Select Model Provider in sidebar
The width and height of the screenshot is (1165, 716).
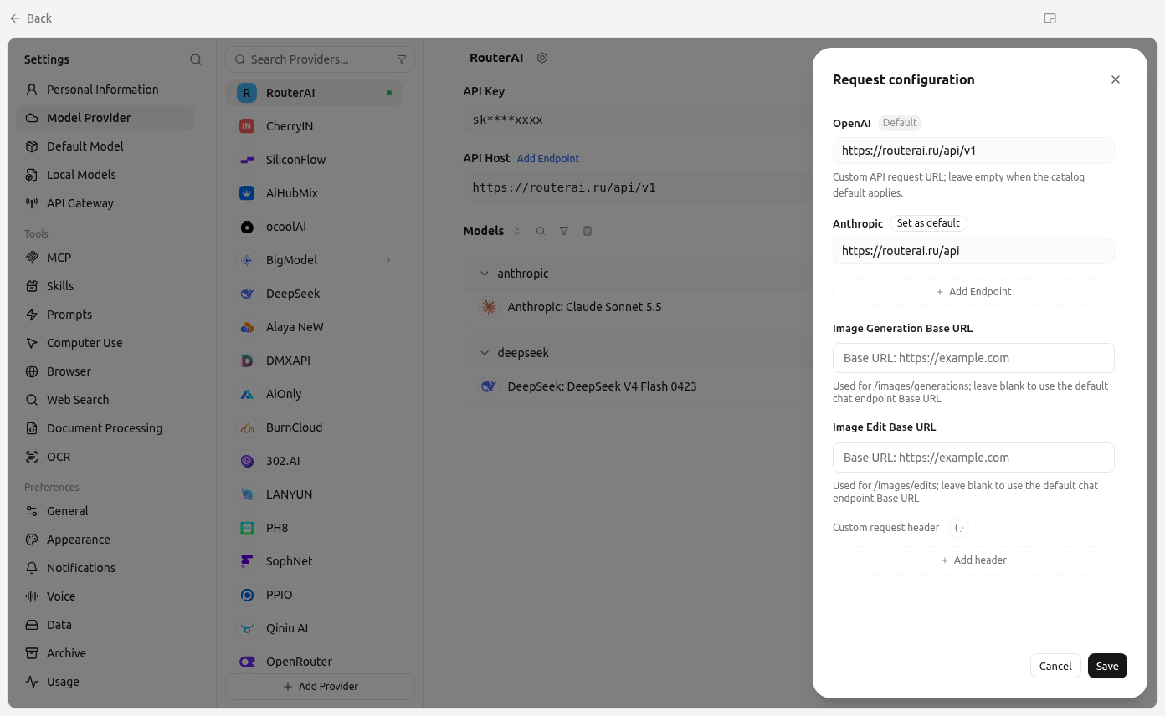[105, 118]
